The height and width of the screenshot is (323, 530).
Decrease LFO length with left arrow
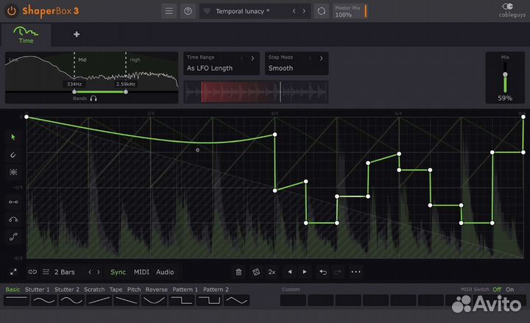point(90,272)
